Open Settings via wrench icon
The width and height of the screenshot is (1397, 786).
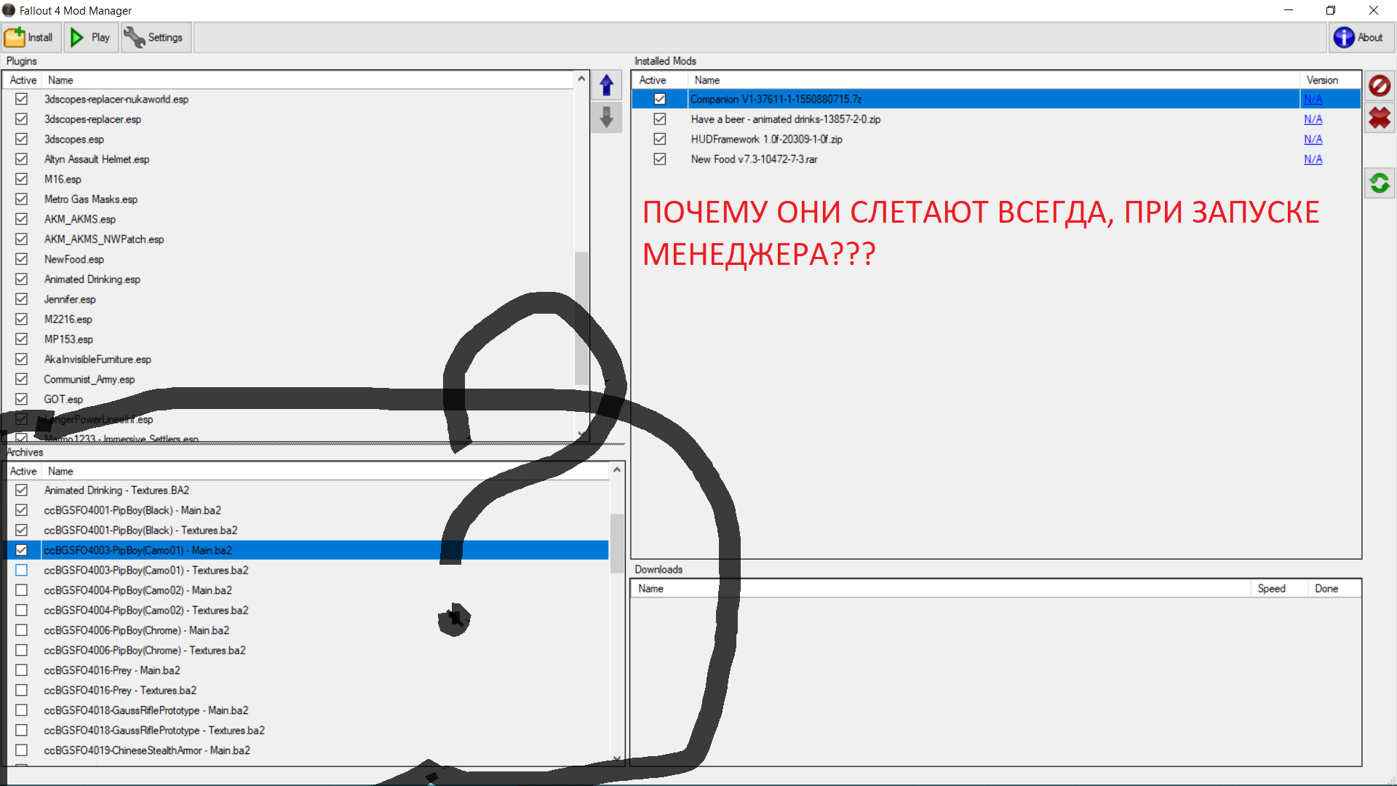tap(135, 37)
